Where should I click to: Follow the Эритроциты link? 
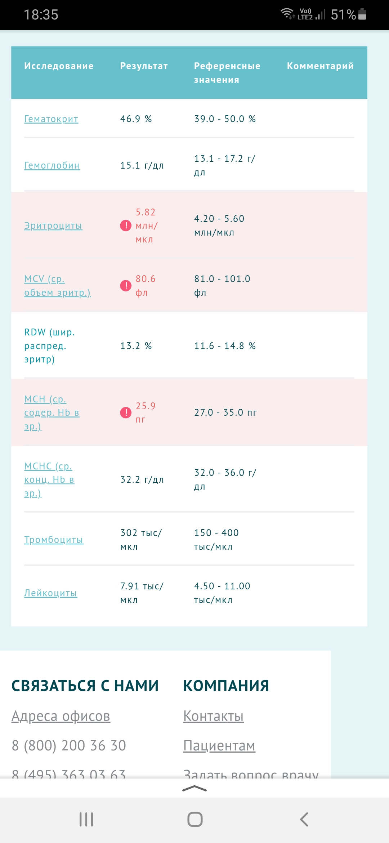53,226
